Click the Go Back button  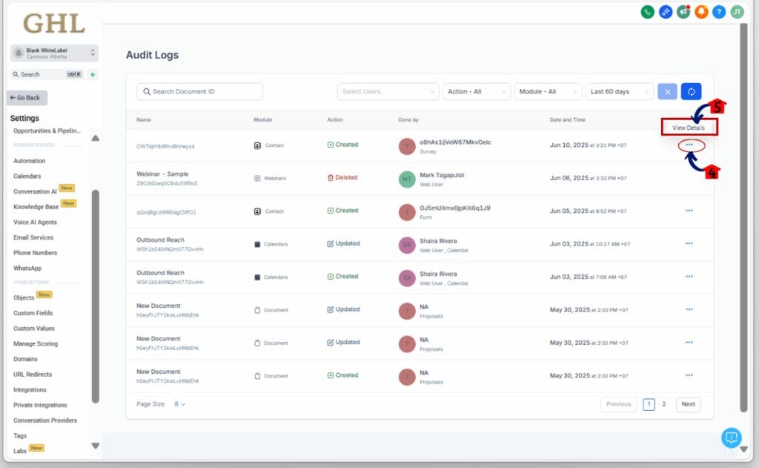tap(27, 98)
